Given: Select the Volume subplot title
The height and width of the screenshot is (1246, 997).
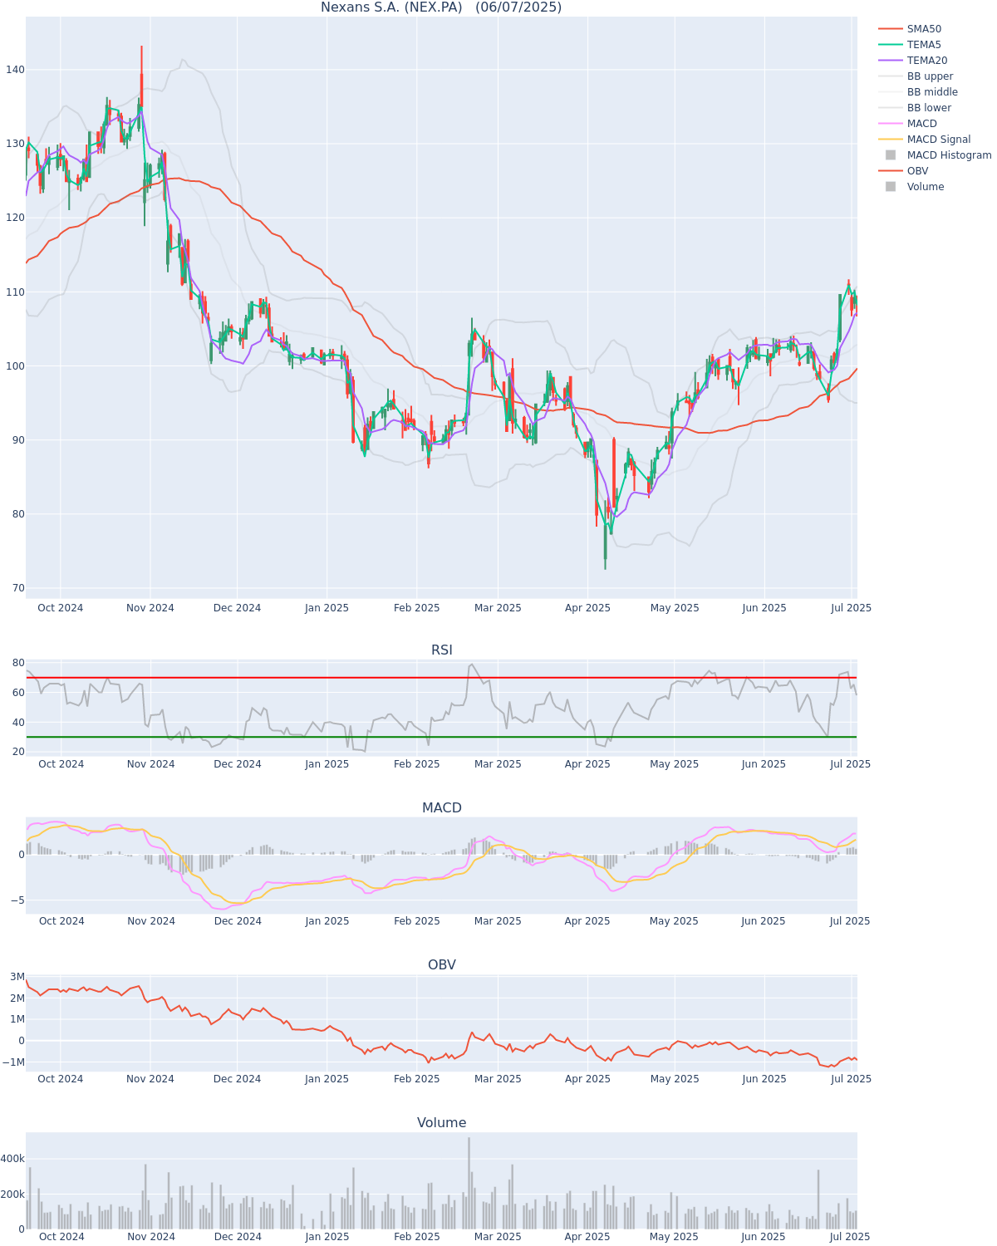Looking at the screenshot, I should (x=441, y=1123).
